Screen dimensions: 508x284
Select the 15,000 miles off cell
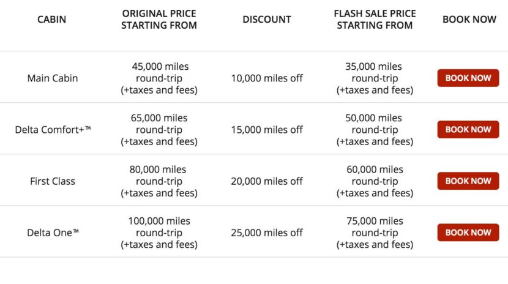pos(267,130)
